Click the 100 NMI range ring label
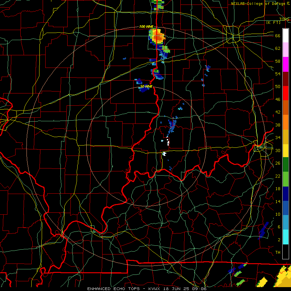The height and width of the screenshot is (291, 291). point(146,27)
